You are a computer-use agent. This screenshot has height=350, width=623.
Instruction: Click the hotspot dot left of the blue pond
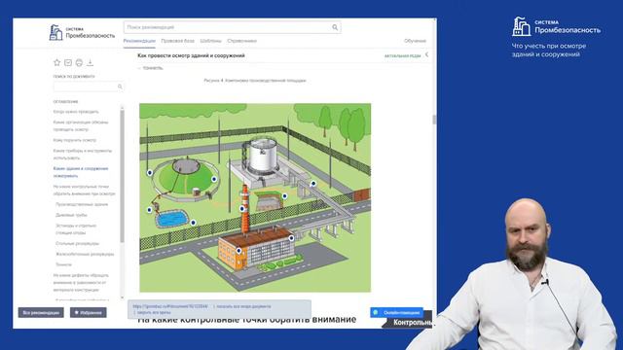[x=150, y=210]
